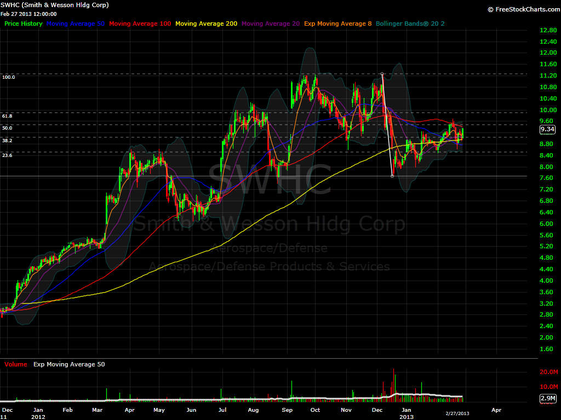561x420 pixels.
Task: Click the volume Exp Moving Average 50 label
Action: click(69, 364)
